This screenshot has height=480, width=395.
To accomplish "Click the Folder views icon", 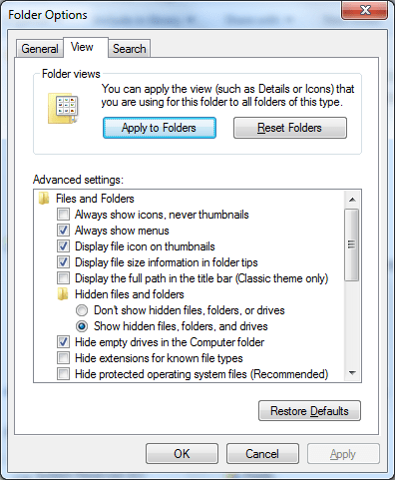I will [64, 109].
